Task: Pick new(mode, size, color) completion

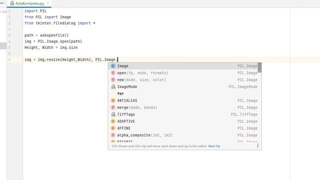Action: [x=182, y=80]
